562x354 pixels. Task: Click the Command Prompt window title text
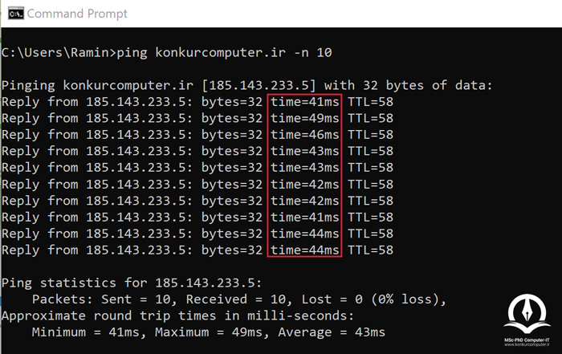click(77, 14)
